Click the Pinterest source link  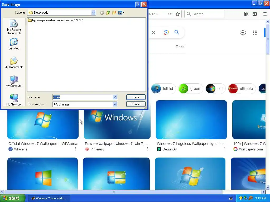(x=94, y=149)
